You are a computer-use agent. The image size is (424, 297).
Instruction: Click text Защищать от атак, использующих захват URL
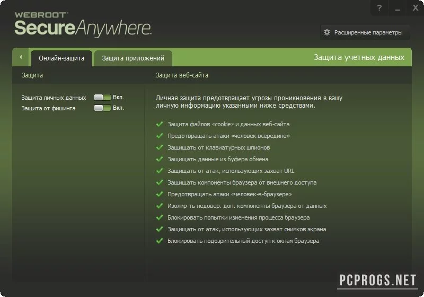(231, 171)
